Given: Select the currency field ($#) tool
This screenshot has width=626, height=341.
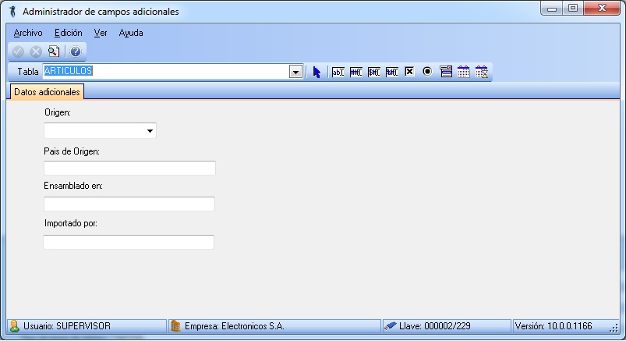Looking at the screenshot, I should click(x=373, y=72).
